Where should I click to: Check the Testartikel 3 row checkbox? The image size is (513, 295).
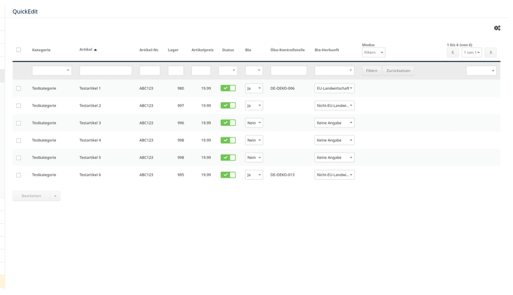(18, 123)
